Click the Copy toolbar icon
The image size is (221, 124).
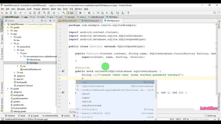click(x=35, y=13)
